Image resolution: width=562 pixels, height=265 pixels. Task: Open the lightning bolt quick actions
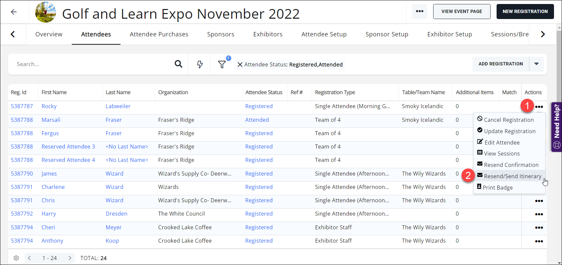(200, 64)
